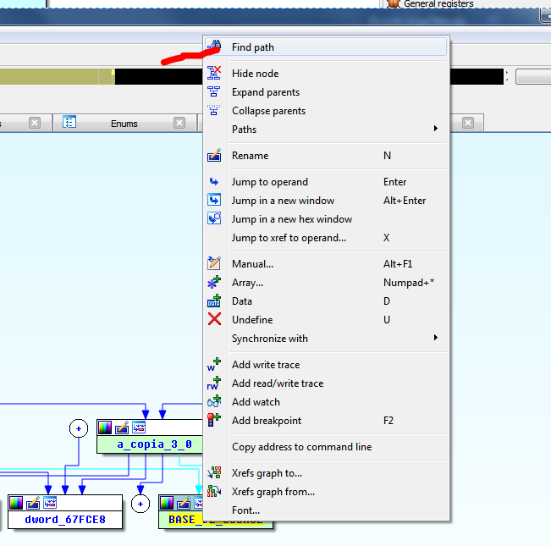Open the Font... dialog entry
Screen dimensions: 551x546
click(x=245, y=510)
